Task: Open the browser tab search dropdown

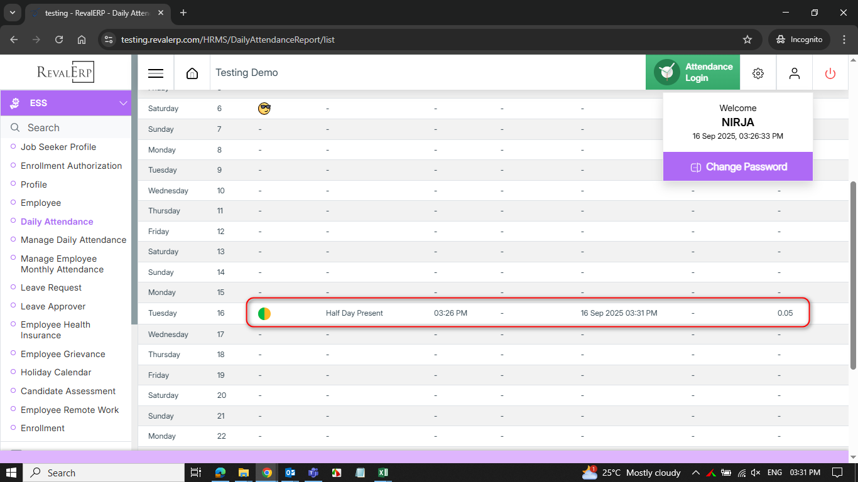Action: [12, 13]
